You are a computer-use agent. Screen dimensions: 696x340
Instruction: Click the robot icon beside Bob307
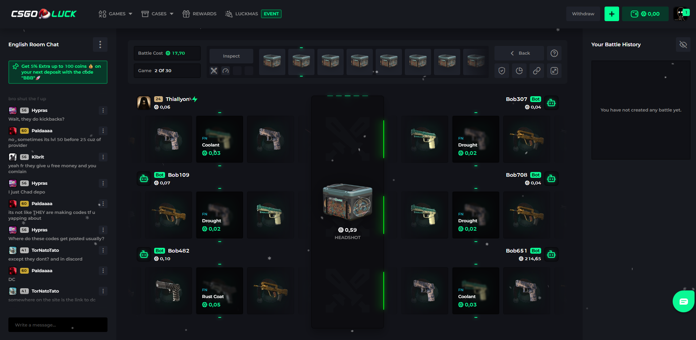click(551, 103)
